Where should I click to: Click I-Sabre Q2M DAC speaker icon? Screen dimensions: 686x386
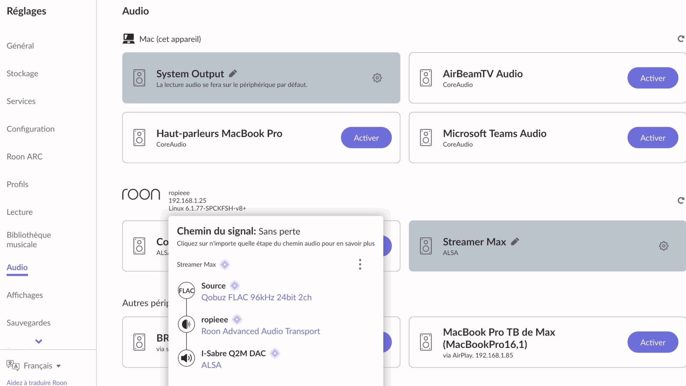point(186,358)
